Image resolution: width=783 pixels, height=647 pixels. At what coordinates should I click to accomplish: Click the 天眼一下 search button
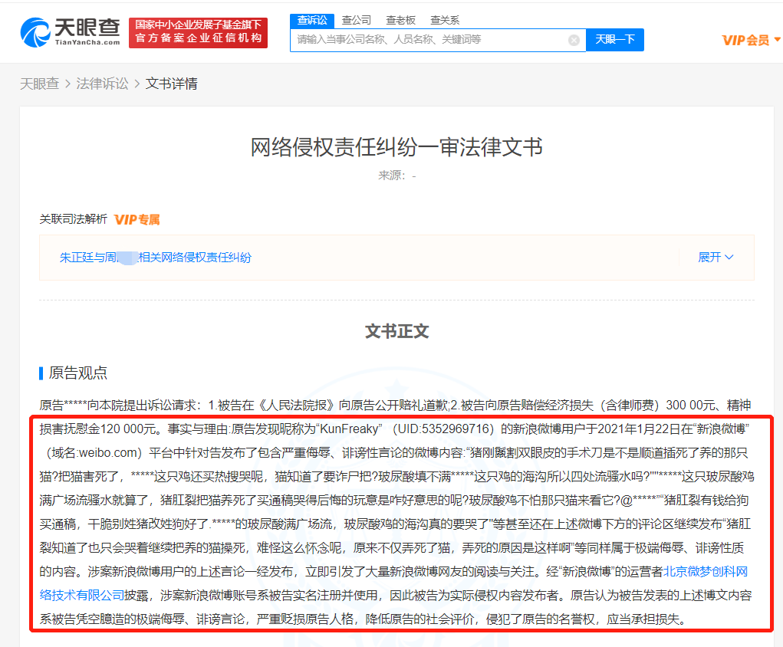coord(615,40)
